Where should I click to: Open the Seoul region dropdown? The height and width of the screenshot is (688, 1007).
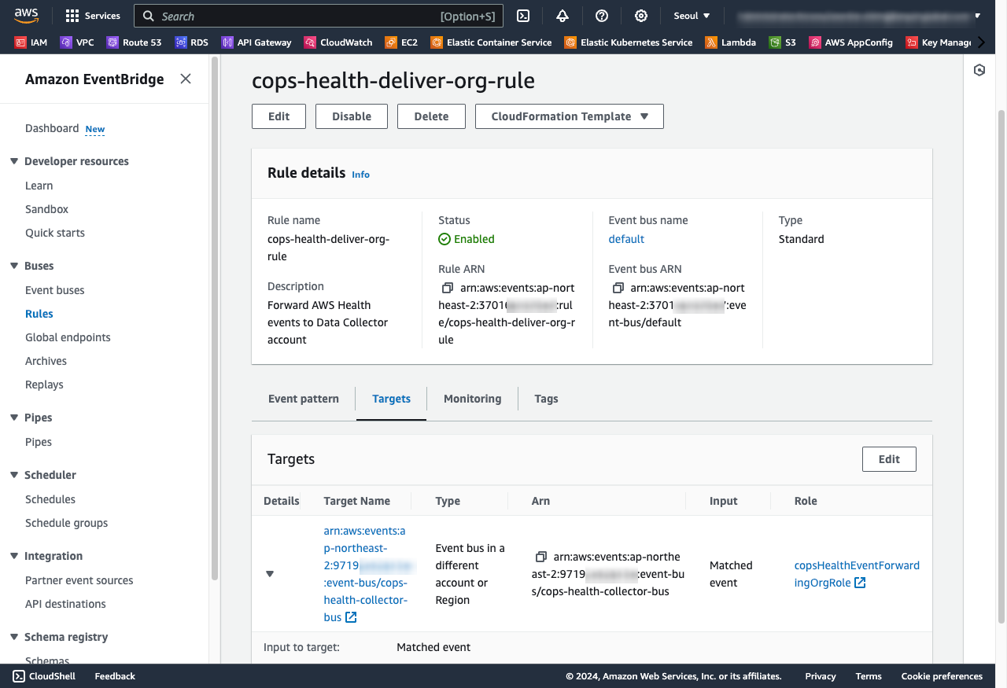(692, 16)
